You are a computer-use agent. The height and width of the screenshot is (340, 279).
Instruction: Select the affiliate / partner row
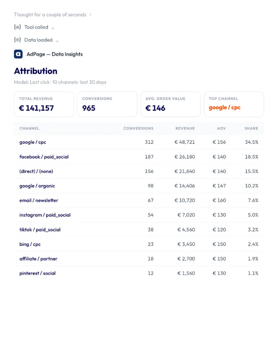pos(139,258)
